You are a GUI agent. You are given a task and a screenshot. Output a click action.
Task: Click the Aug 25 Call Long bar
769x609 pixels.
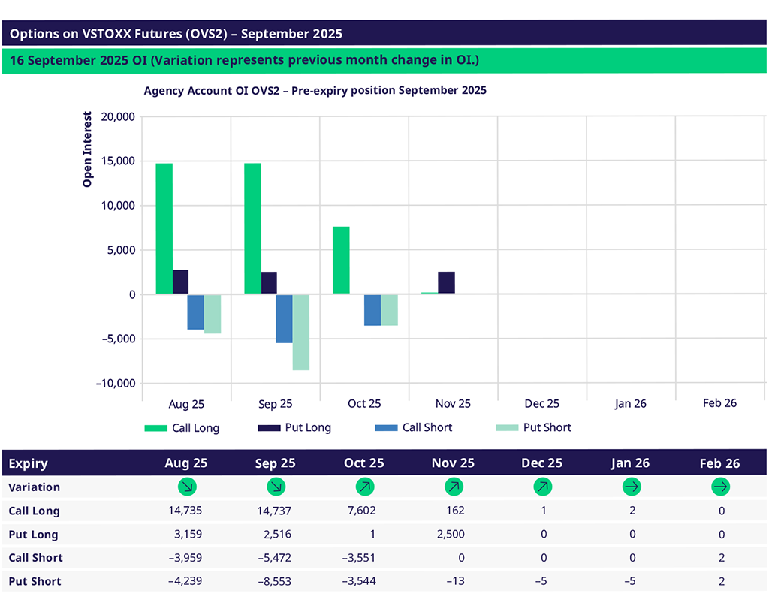coord(164,228)
